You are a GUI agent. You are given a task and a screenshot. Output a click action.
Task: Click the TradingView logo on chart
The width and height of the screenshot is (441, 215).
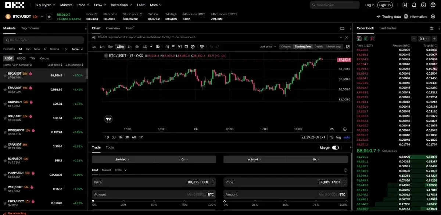(108, 119)
